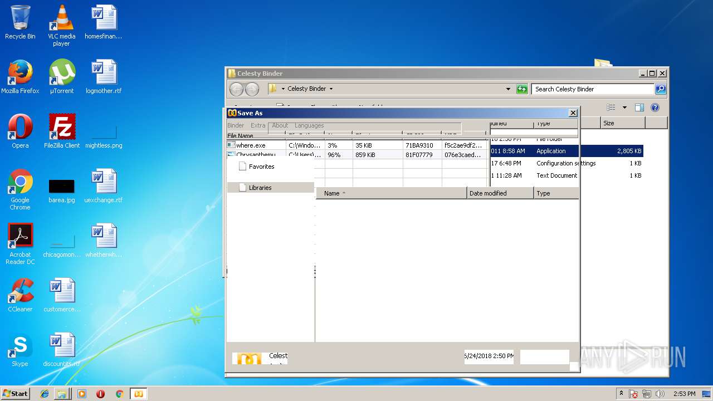
Task: Click the 859 KiB size cell
Action: coord(378,155)
